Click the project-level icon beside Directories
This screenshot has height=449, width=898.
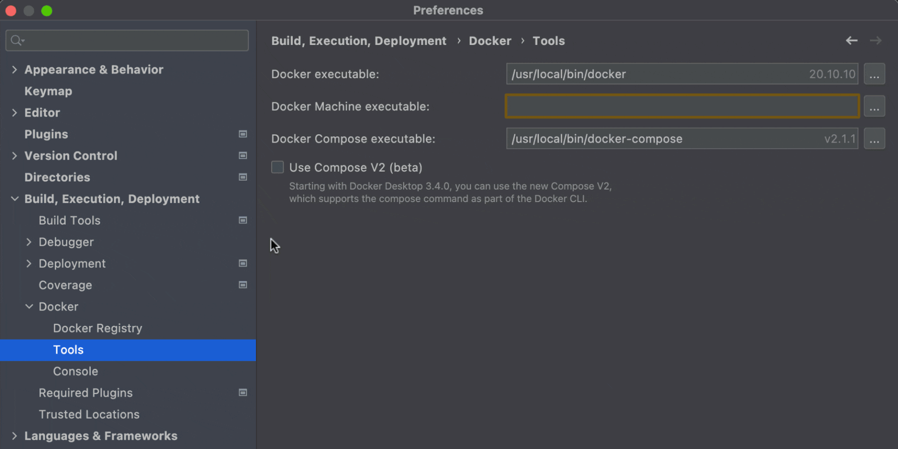coord(243,177)
